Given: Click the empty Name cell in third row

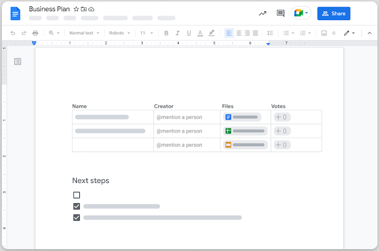Looking at the screenshot, I should pos(113,145).
